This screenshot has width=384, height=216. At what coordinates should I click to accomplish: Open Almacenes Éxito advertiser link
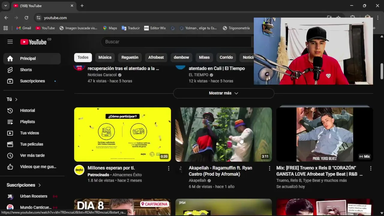[x=127, y=175]
